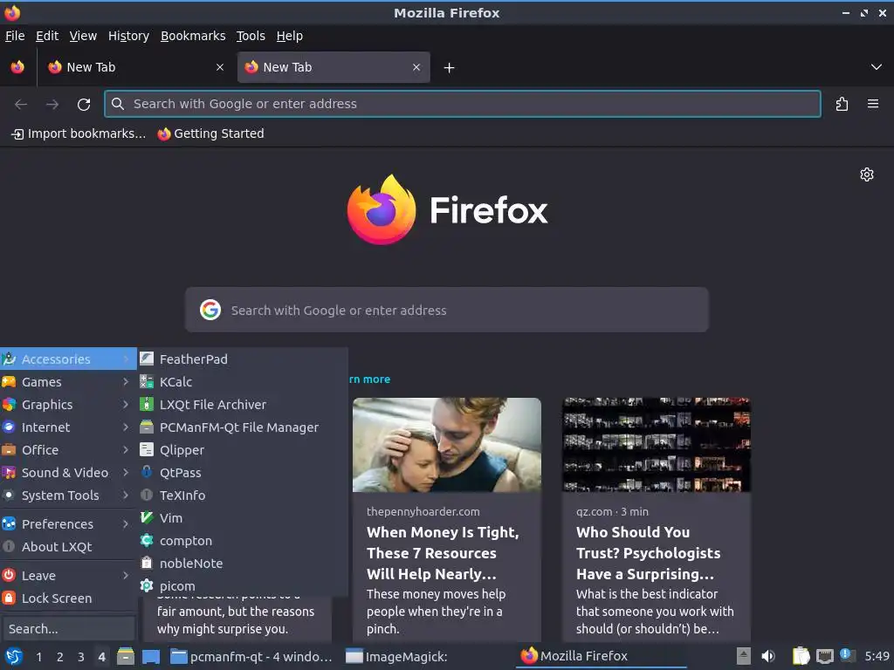Image resolution: width=894 pixels, height=670 pixels.
Task: Click the volume speaker tray icon
Action: [x=768, y=656]
